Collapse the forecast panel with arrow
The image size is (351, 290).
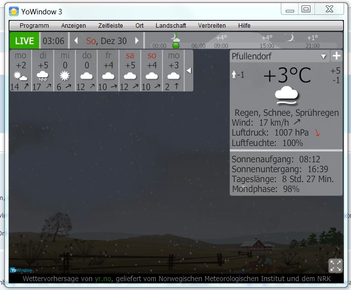coord(188,71)
